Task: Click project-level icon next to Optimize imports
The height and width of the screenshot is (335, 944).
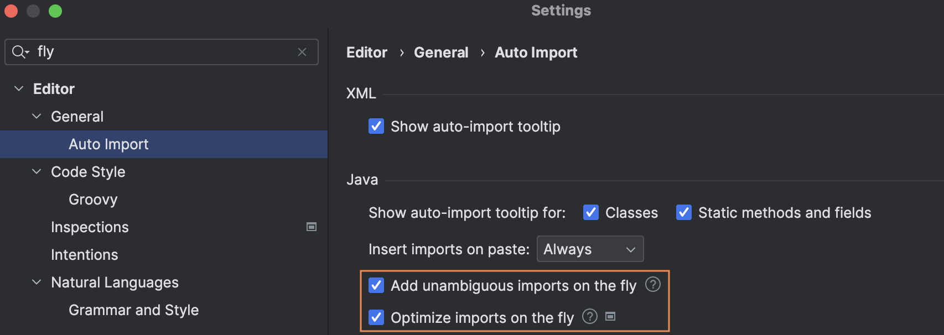Action: pyautogui.click(x=610, y=317)
